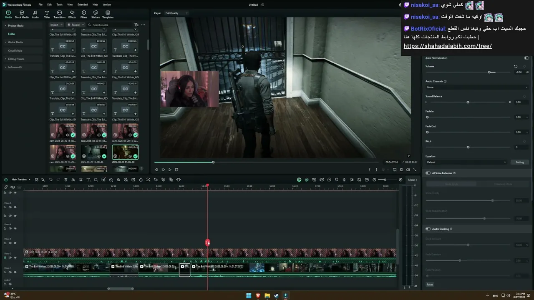Delete the selected clip with trash icon
534x300 pixels.
point(65,180)
